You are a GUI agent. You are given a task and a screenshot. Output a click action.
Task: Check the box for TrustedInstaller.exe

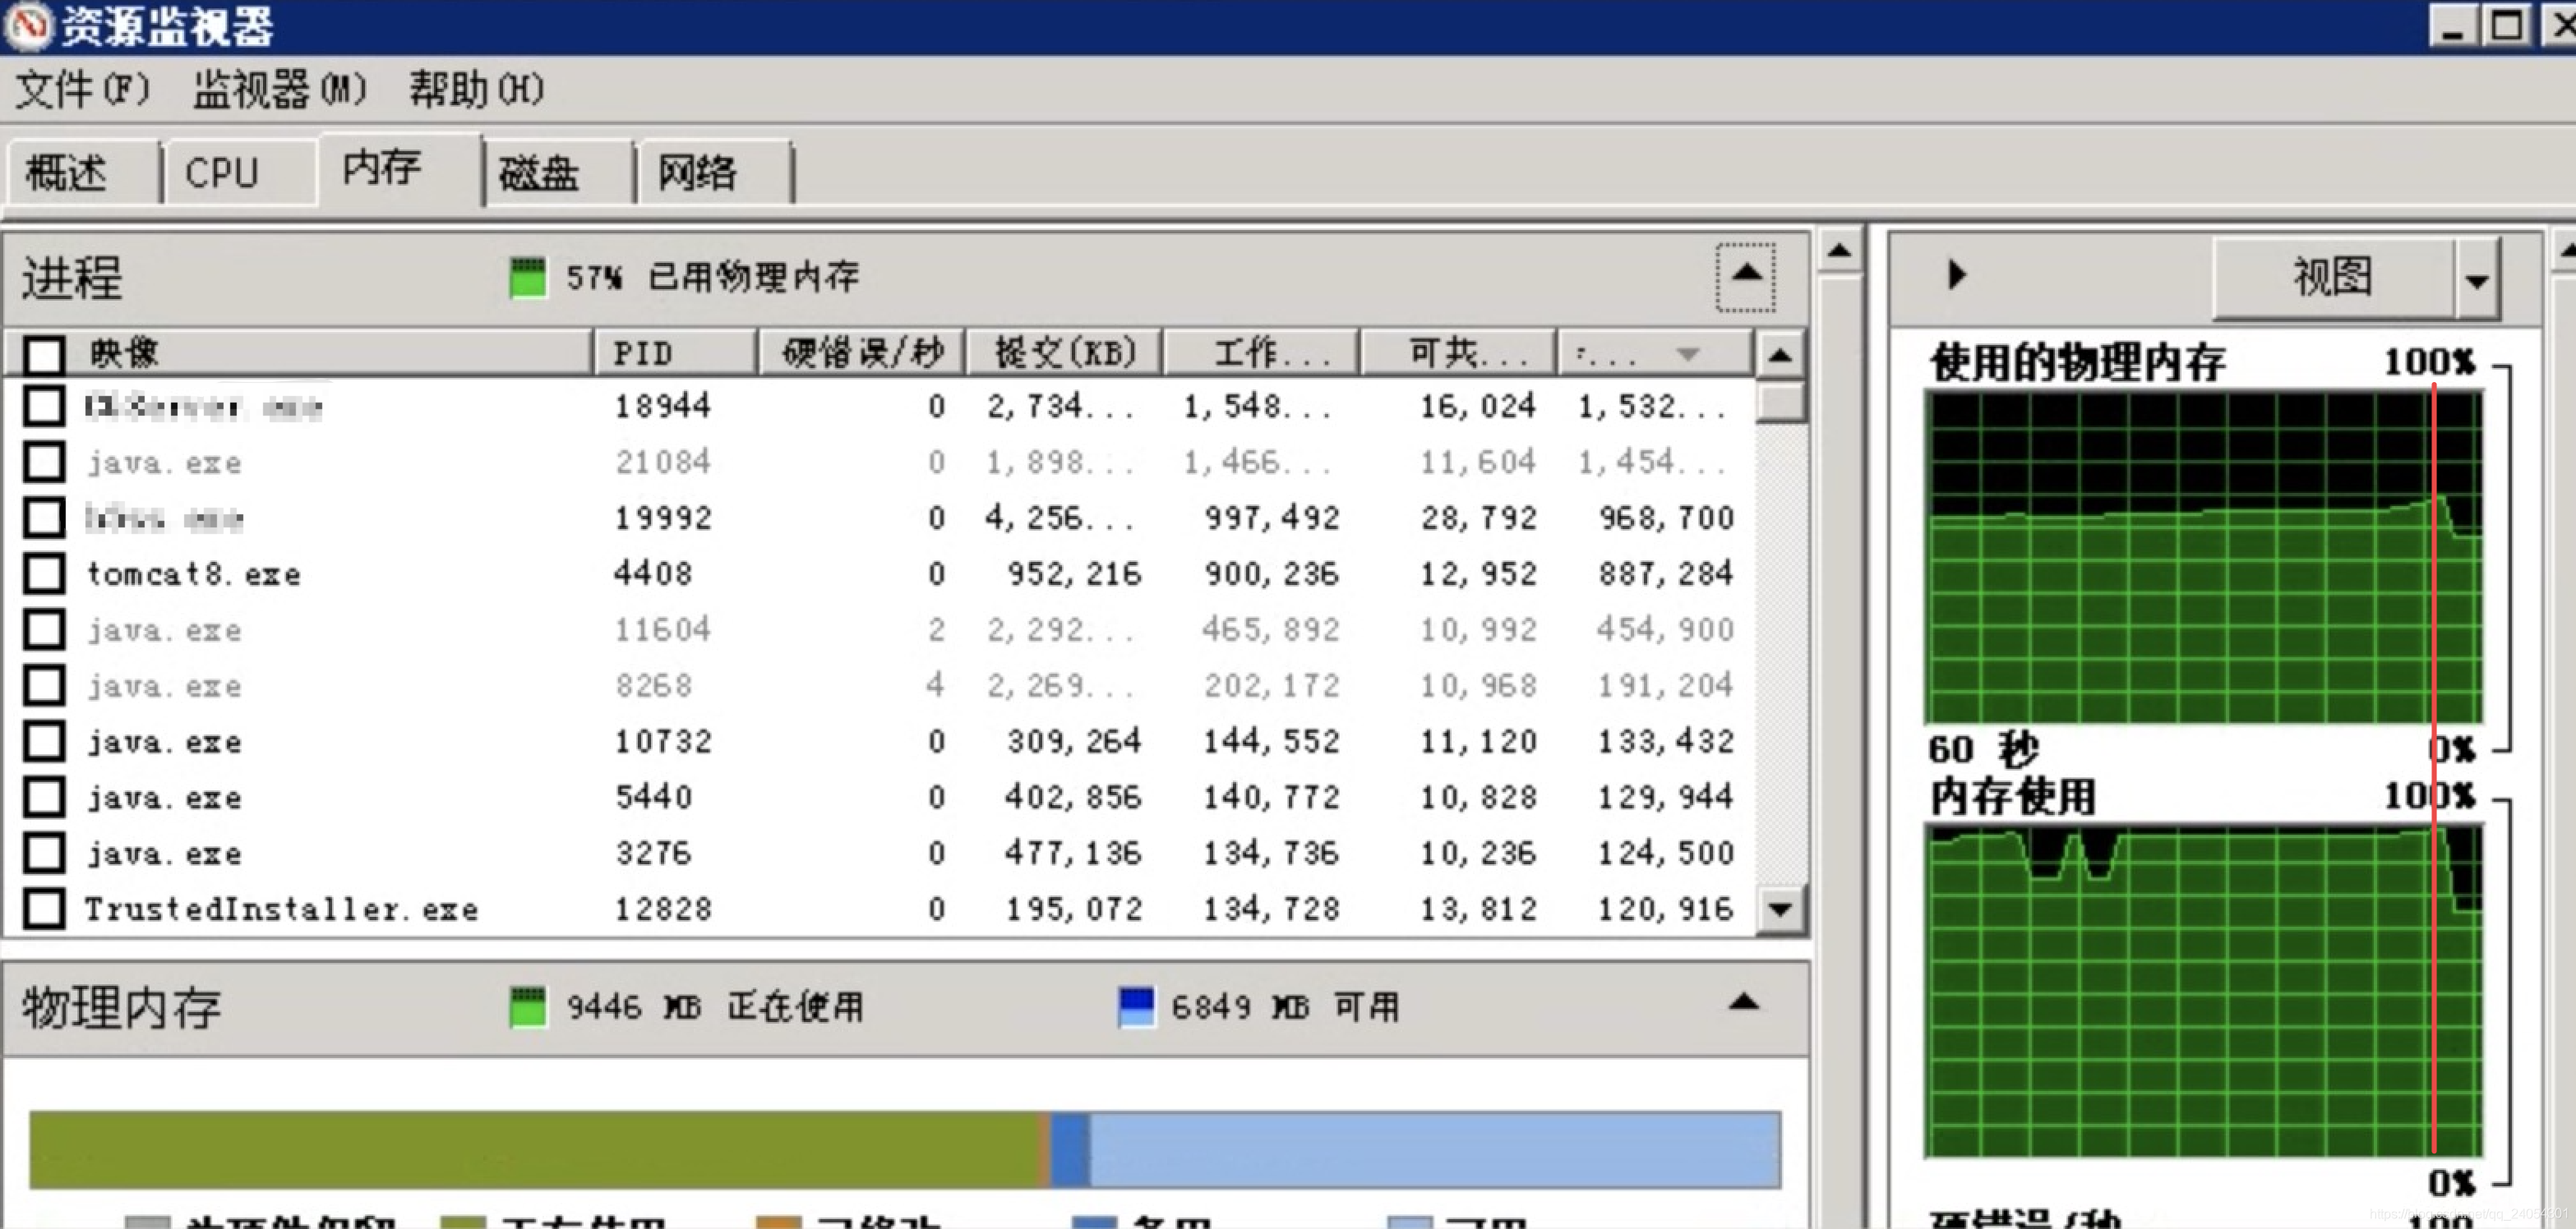click(45, 909)
